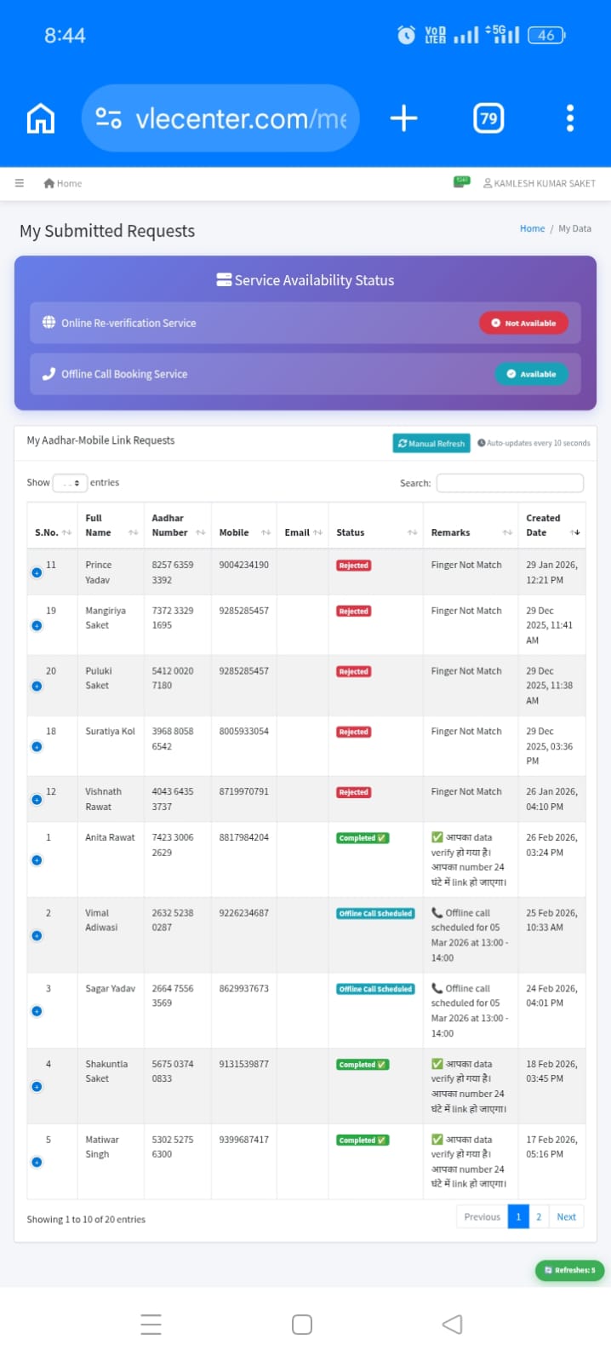Open the browser three-dot overflow menu
Image resolution: width=611 pixels, height=1362 pixels.
570,118
